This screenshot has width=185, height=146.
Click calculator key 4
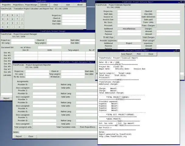coord(3,19)
